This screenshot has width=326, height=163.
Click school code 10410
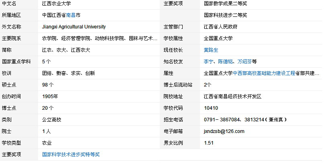pyautogui.click(x=211, y=108)
